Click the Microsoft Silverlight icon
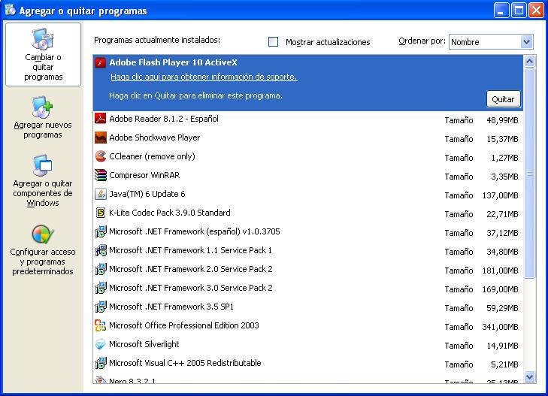Image resolution: width=548 pixels, height=396 pixels. (101, 344)
